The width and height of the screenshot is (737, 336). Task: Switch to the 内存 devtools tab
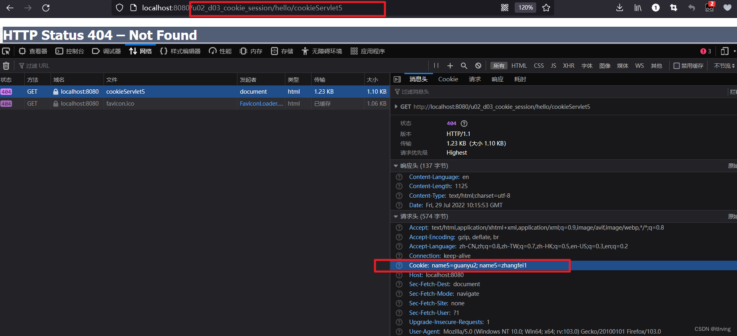[251, 51]
